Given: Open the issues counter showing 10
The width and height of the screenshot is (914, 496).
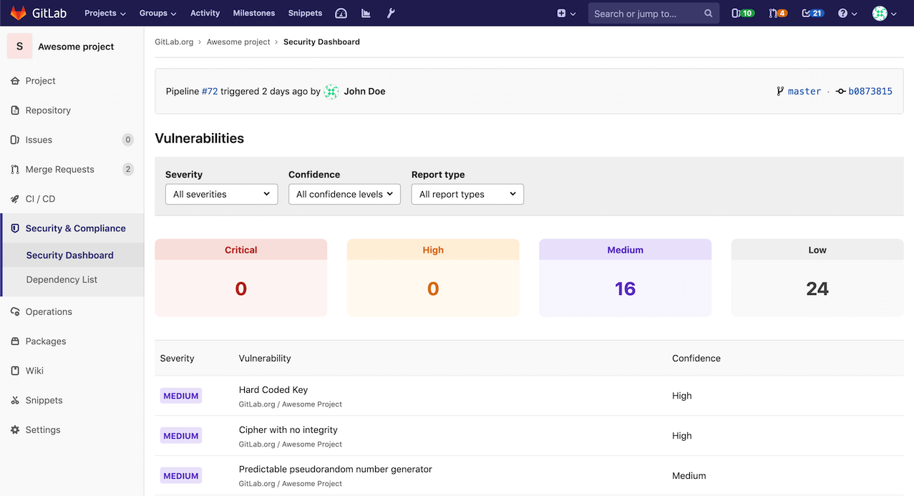Looking at the screenshot, I should (742, 13).
